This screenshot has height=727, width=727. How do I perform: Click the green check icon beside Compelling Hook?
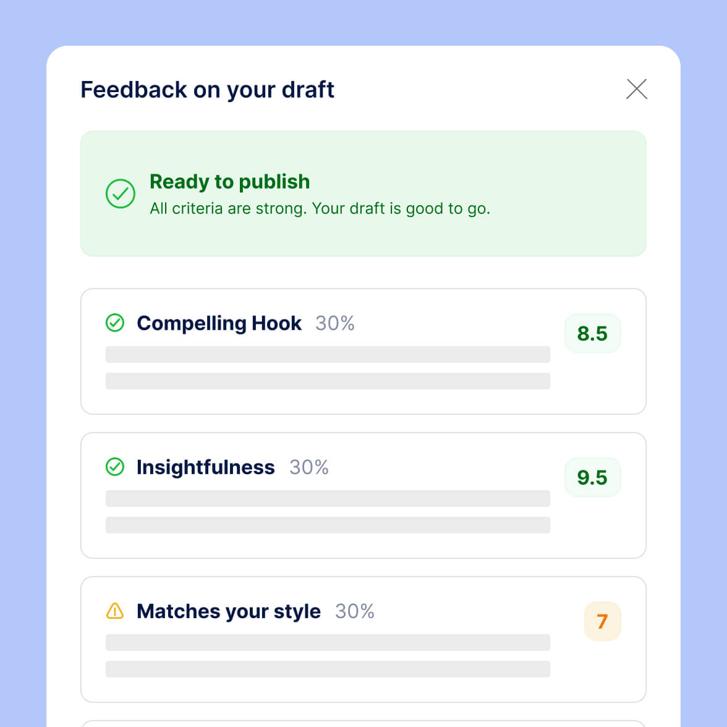pyautogui.click(x=115, y=323)
